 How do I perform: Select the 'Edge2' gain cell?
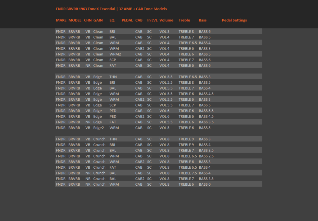click(98, 128)
